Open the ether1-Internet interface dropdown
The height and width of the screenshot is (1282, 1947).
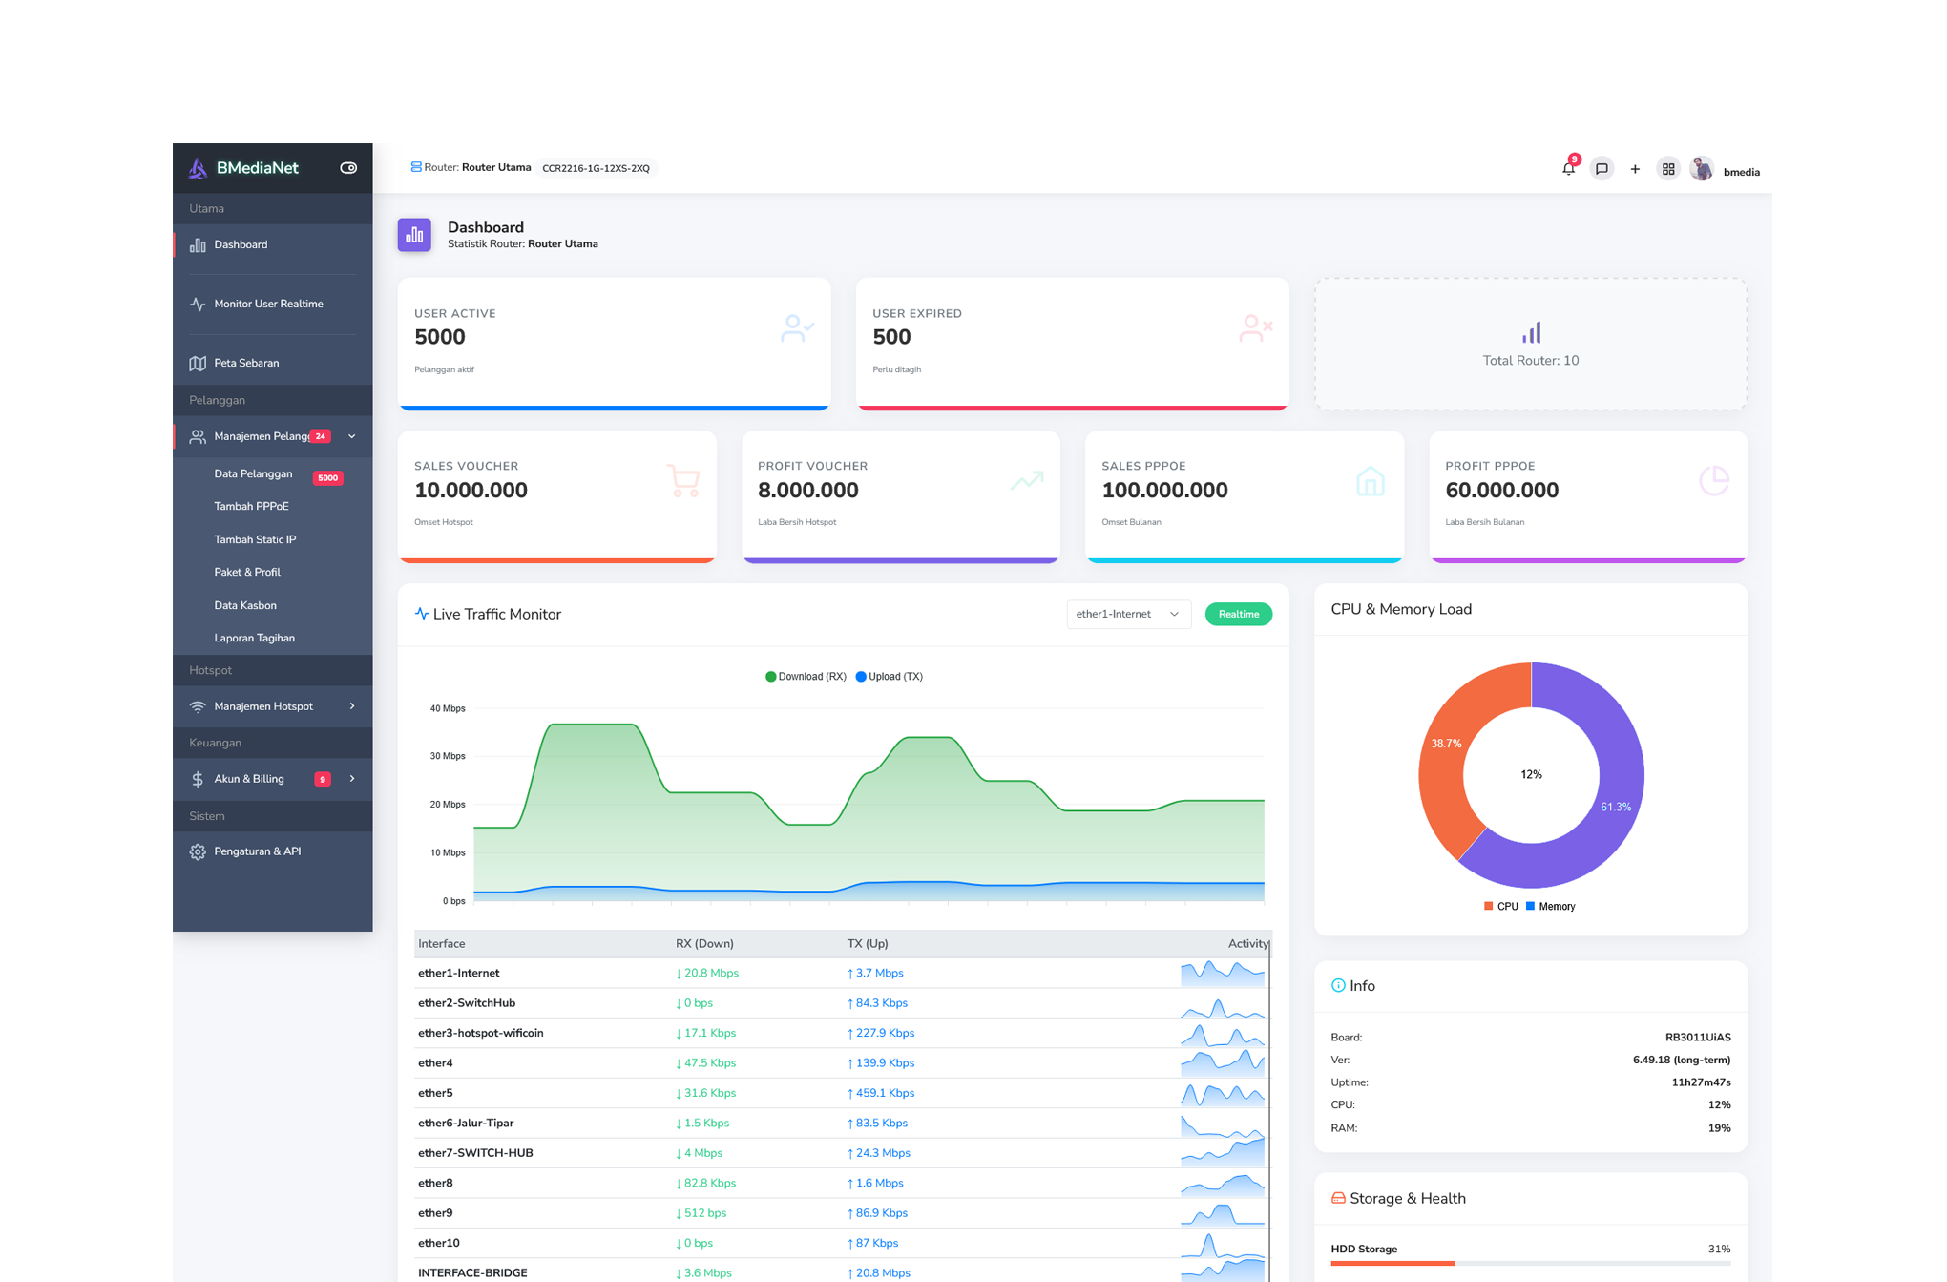pyautogui.click(x=1128, y=614)
